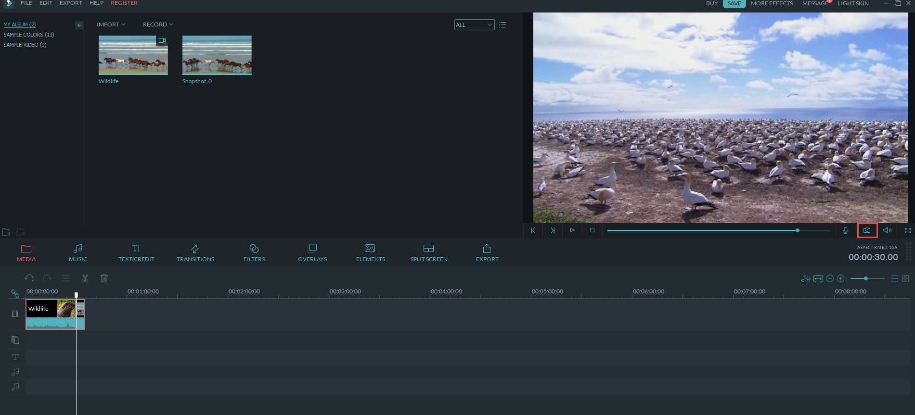Open the Transitions tab
The height and width of the screenshot is (415, 915).
195,253
